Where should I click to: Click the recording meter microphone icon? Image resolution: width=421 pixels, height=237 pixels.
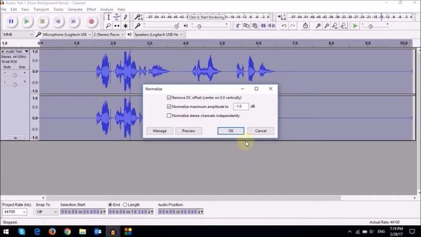click(137, 17)
